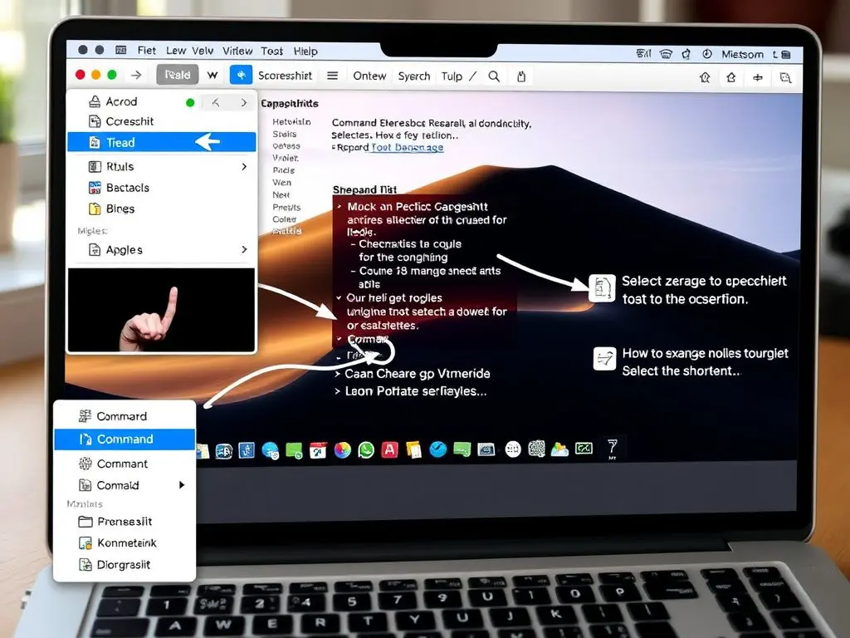Click the blue app icon next to Scoresshit
The height and width of the screenshot is (638, 850).
point(241,75)
